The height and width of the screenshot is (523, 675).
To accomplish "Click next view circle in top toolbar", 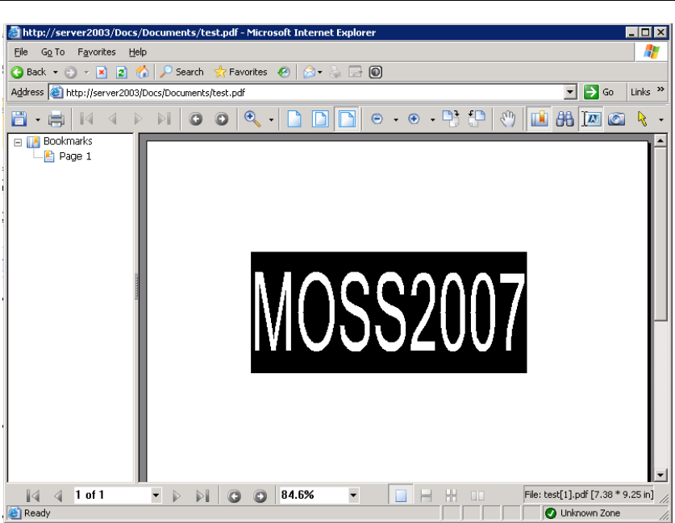I will tap(222, 119).
